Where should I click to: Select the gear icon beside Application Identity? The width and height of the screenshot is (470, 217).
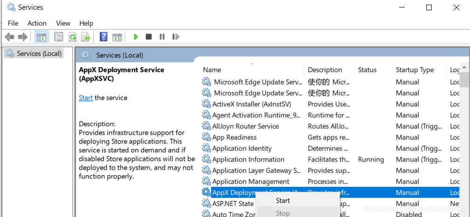click(x=206, y=148)
